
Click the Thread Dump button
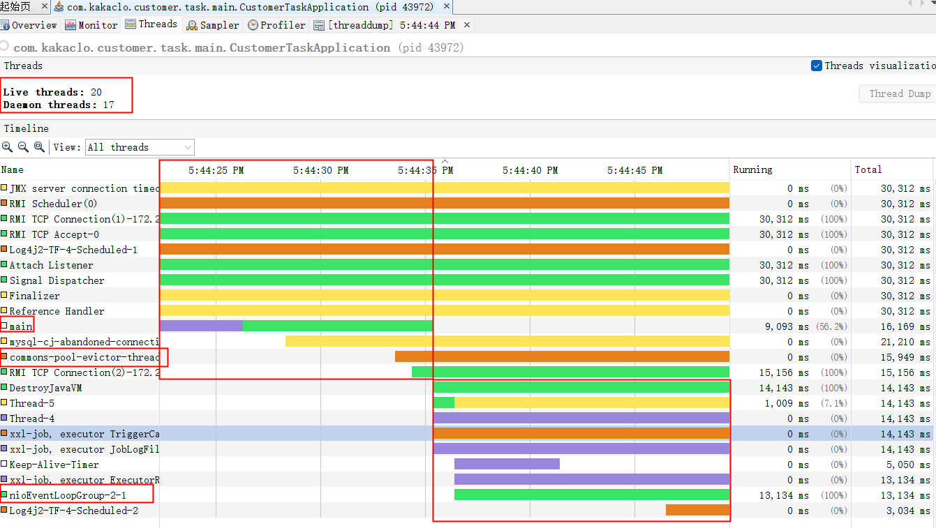899,93
